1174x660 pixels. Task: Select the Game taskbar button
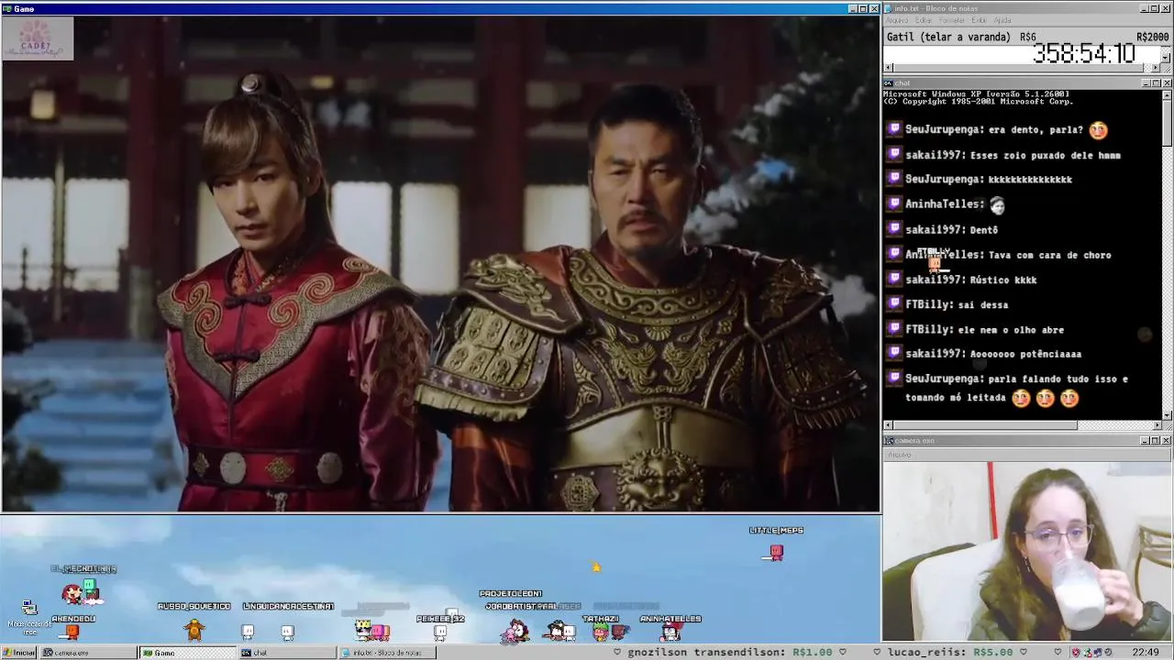point(187,653)
